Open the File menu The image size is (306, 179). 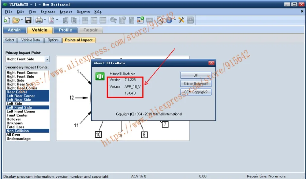[x=8, y=12]
